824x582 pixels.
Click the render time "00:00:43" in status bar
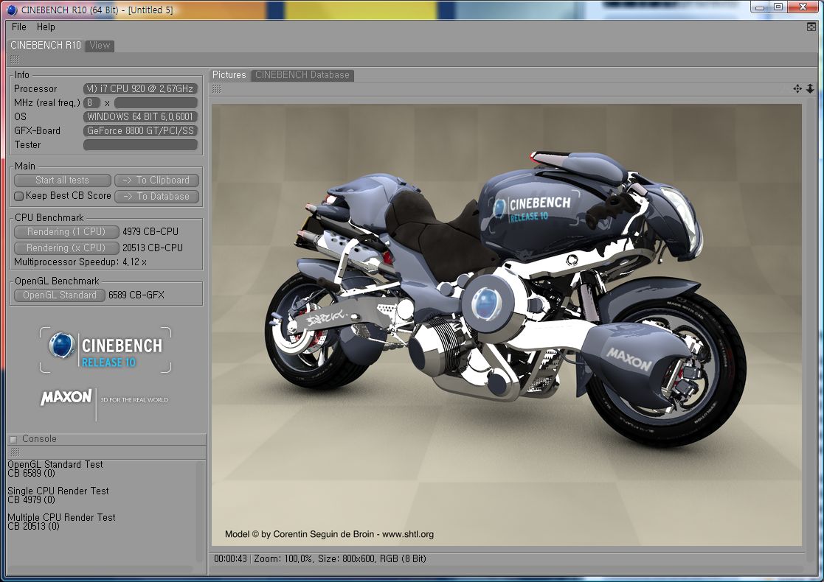230,558
